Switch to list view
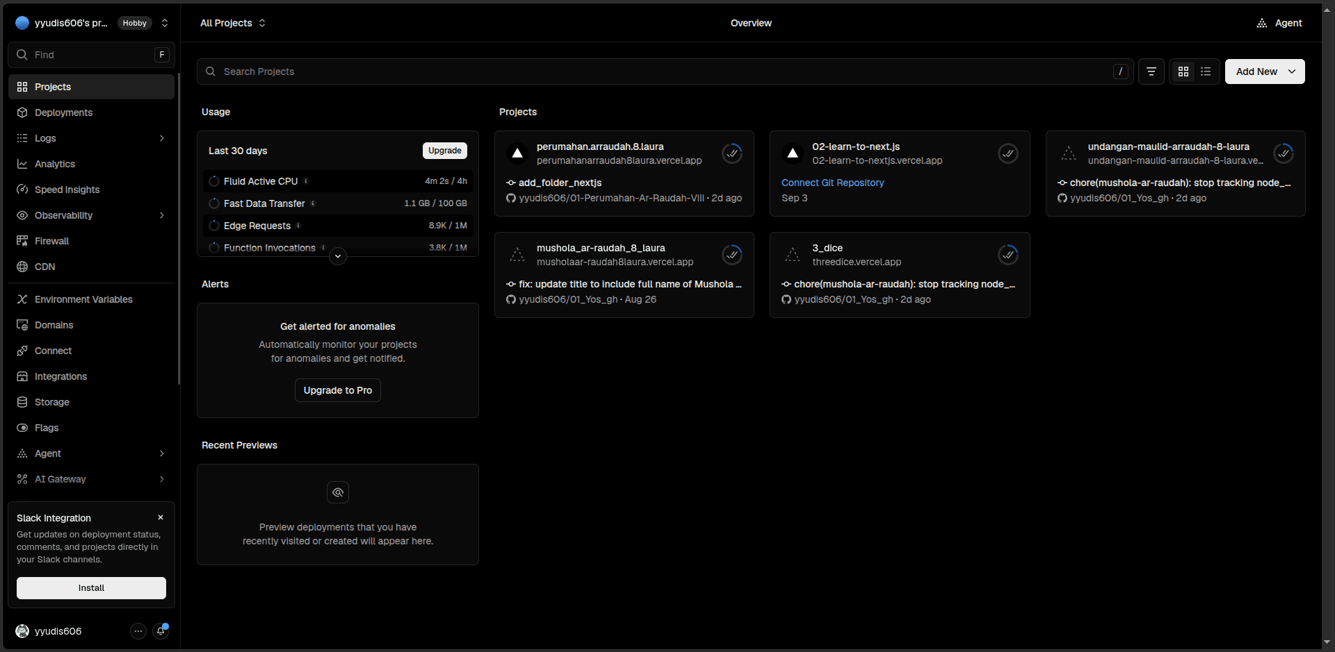Viewport: 1335px width, 652px height. coord(1206,72)
